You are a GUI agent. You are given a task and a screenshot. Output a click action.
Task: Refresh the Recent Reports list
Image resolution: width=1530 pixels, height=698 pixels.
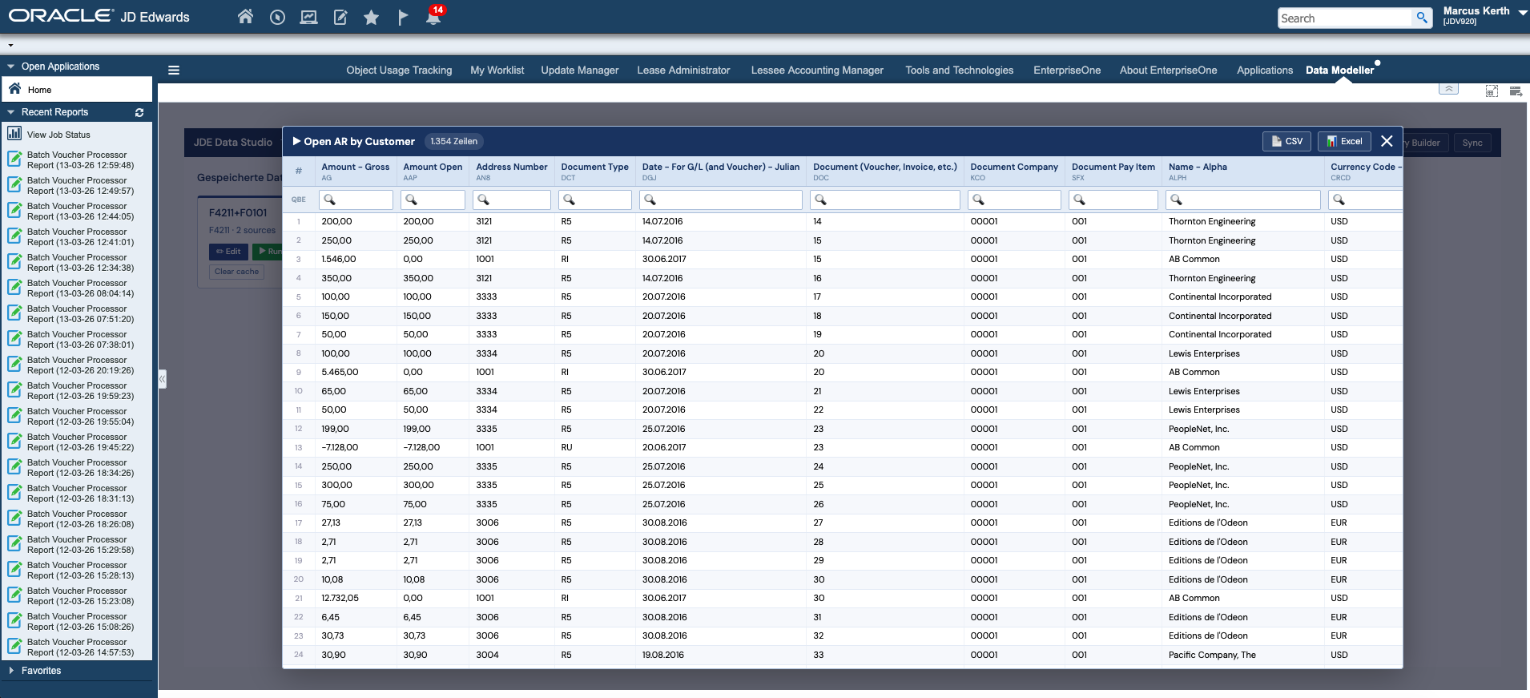(139, 112)
